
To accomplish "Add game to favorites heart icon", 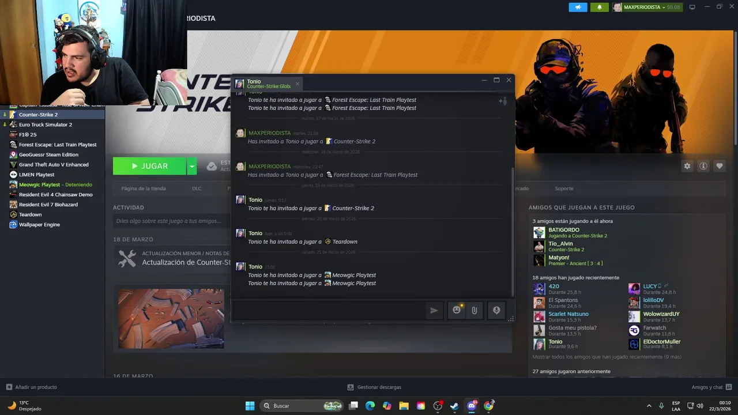I will click(720, 166).
